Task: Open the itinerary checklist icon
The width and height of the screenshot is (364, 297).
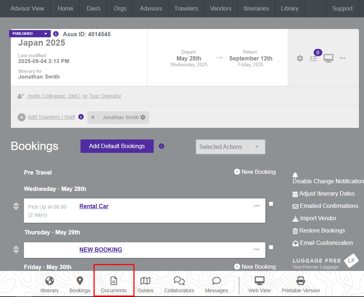Action: (x=314, y=58)
